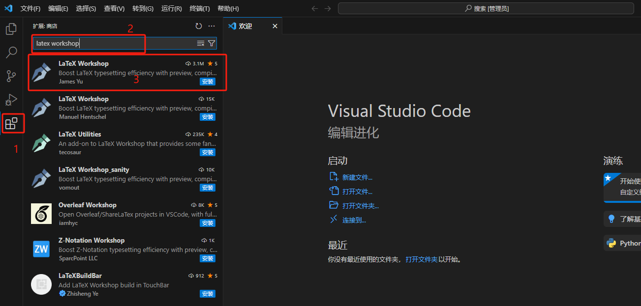Open the Explorer view in activity bar
Screen dimensions: 641x306
[x=11, y=29]
